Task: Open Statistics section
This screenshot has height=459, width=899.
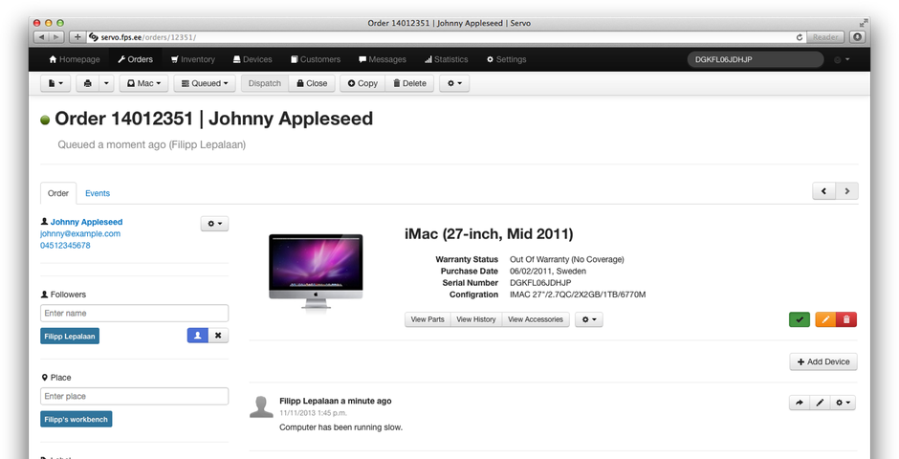Action: (446, 59)
